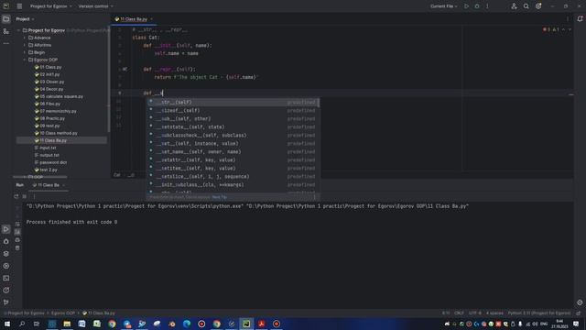Screen dimensions: 586x330
Task: Open Microsoft Edge from taskbar
Action: coord(187,324)
